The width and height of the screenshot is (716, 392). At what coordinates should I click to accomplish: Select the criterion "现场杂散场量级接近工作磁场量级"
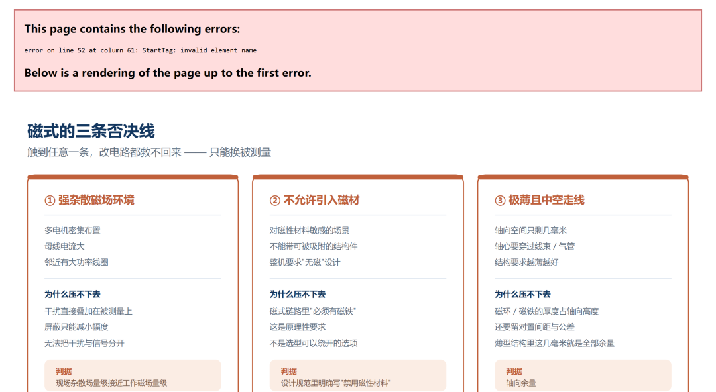tap(111, 383)
